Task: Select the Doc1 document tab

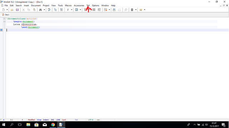Action: click(x=6, y=15)
